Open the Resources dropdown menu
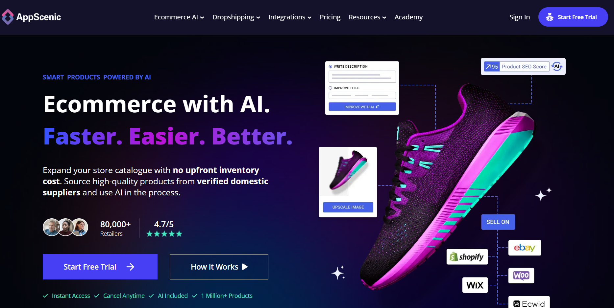The image size is (614, 308). click(x=367, y=17)
